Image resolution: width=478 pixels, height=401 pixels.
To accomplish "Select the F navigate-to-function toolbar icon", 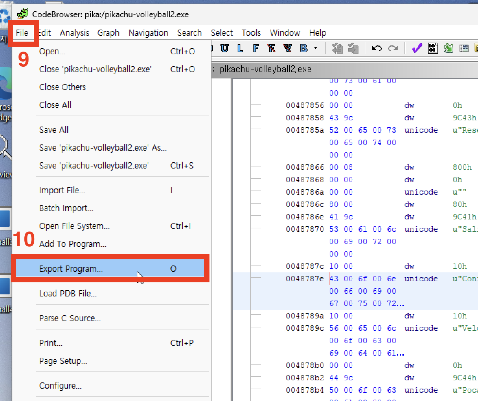I will coord(256,48).
